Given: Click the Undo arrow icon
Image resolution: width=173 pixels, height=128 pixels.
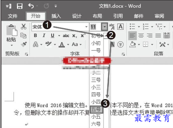Looking at the screenshot, I should 31,6.
